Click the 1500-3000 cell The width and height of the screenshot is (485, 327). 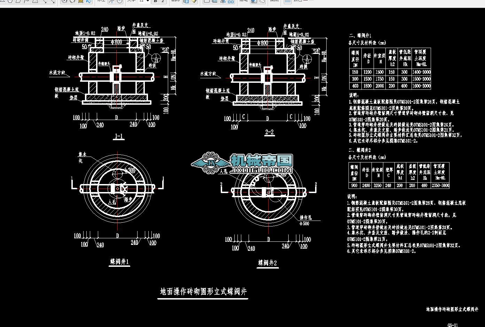click(x=421, y=79)
